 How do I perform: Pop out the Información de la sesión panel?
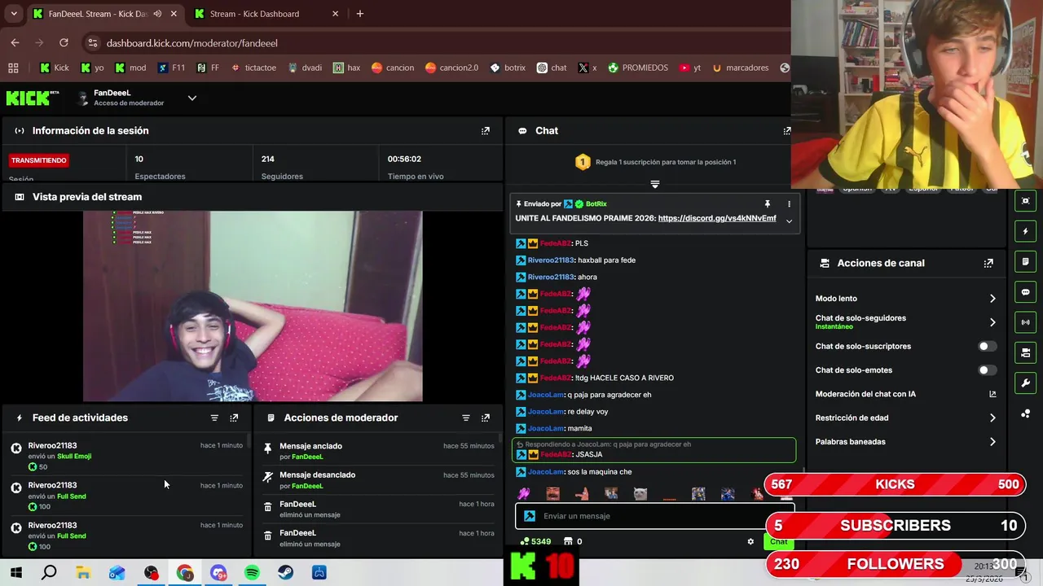pos(486,130)
